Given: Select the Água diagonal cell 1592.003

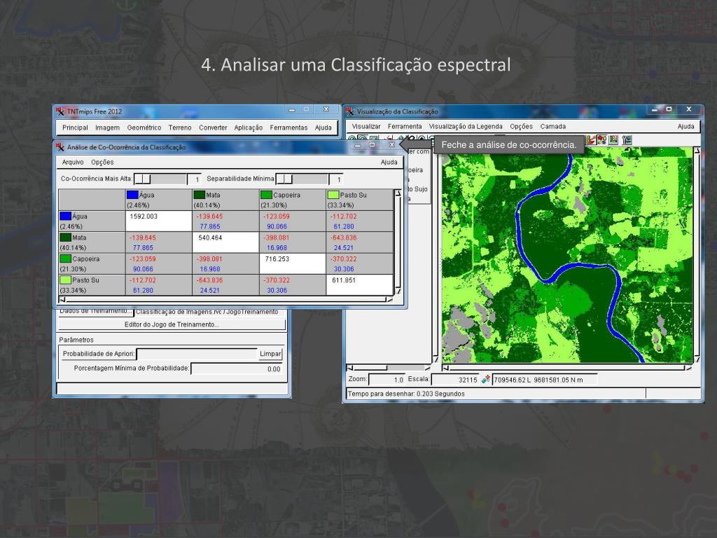Looking at the screenshot, I should coord(159,221).
